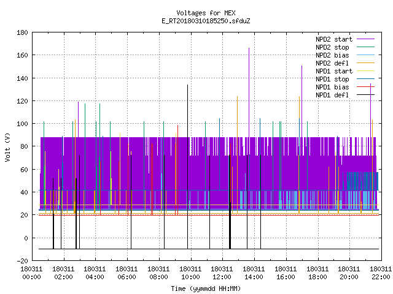Image resolution: width=393 pixels, height=294 pixels.
Task: Click the NPD2 start purple legend line
Action: pos(365,39)
